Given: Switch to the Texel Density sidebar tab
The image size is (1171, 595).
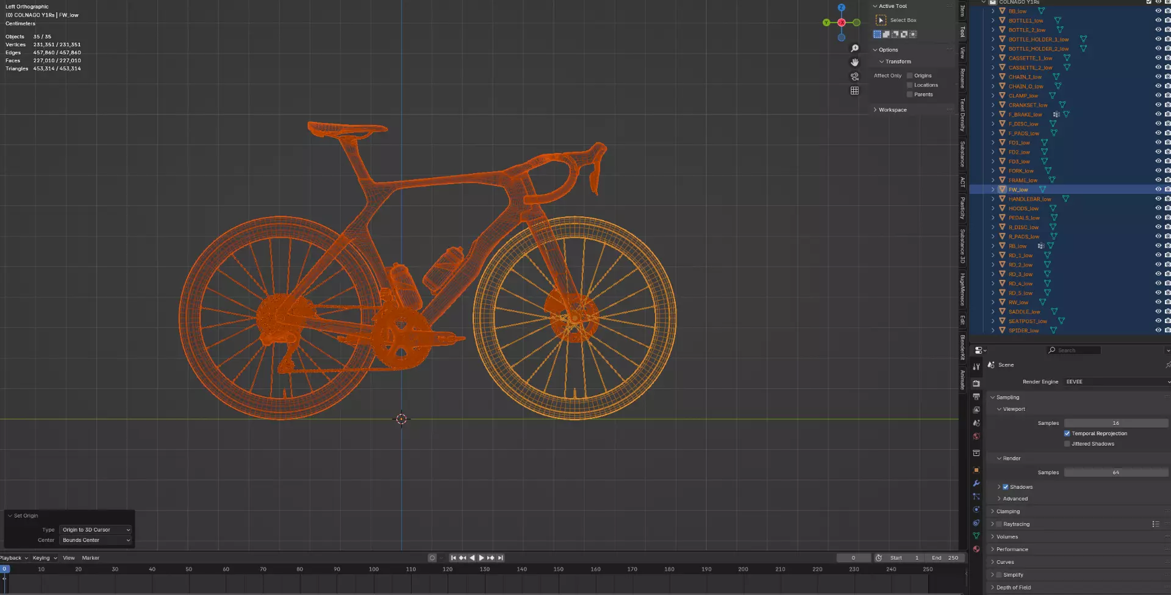Looking at the screenshot, I should tap(963, 115).
